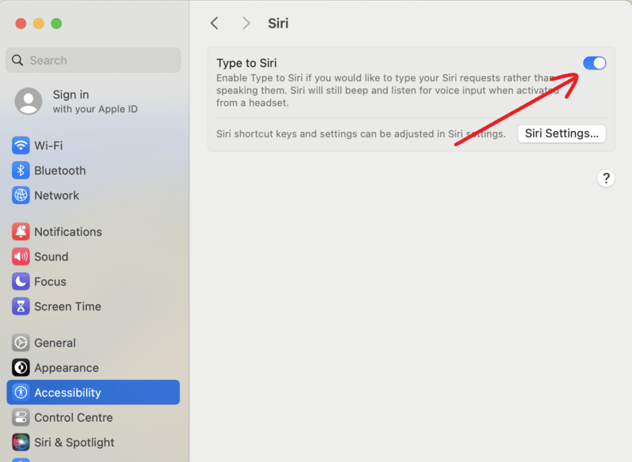Open the Focus label in sidebar
The height and width of the screenshot is (462, 632).
tap(50, 282)
